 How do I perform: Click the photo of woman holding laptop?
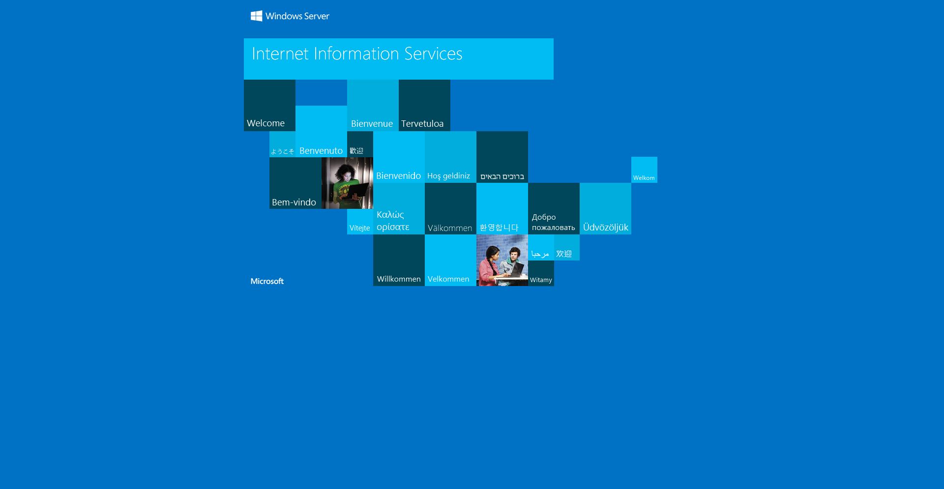[x=347, y=183]
